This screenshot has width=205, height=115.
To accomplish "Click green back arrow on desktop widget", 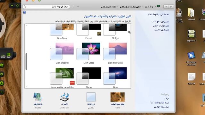I will [x=12, y=5].
